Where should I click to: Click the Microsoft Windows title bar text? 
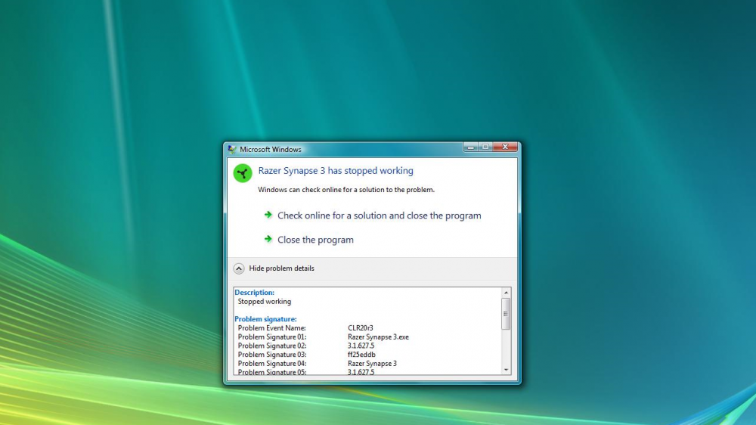click(x=271, y=150)
